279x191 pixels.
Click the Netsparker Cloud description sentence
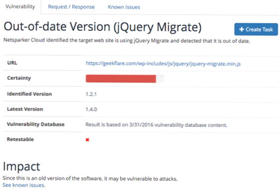[127, 41]
